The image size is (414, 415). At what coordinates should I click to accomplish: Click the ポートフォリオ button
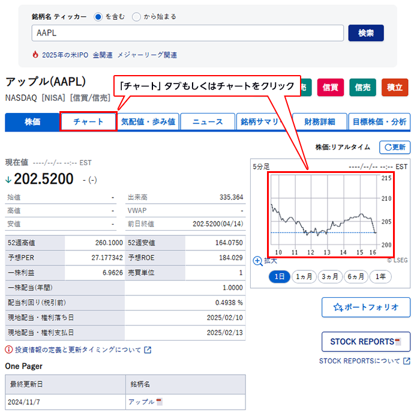pyautogui.click(x=366, y=307)
